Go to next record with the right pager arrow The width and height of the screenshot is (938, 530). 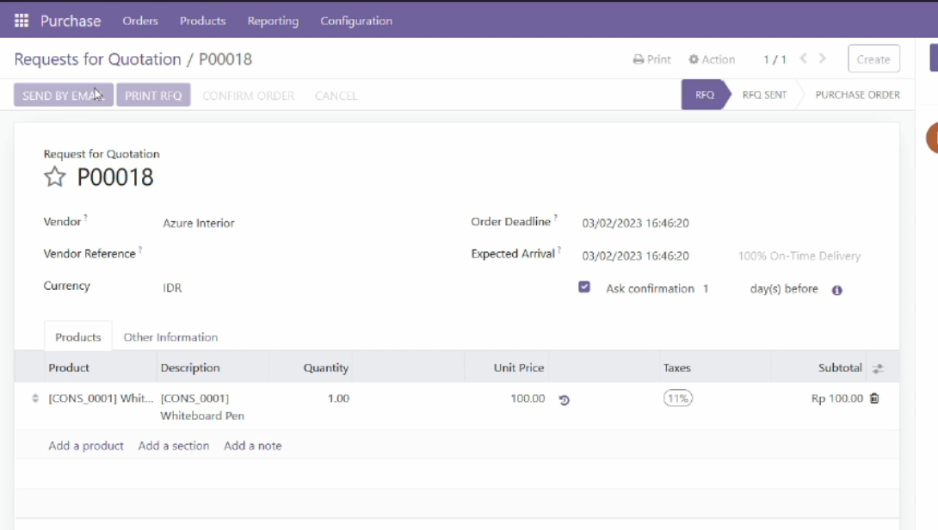pos(822,59)
